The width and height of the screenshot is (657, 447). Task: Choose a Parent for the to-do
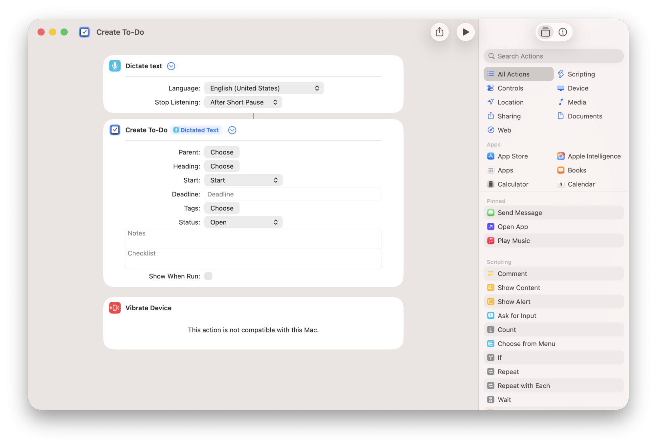tap(222, 152)
